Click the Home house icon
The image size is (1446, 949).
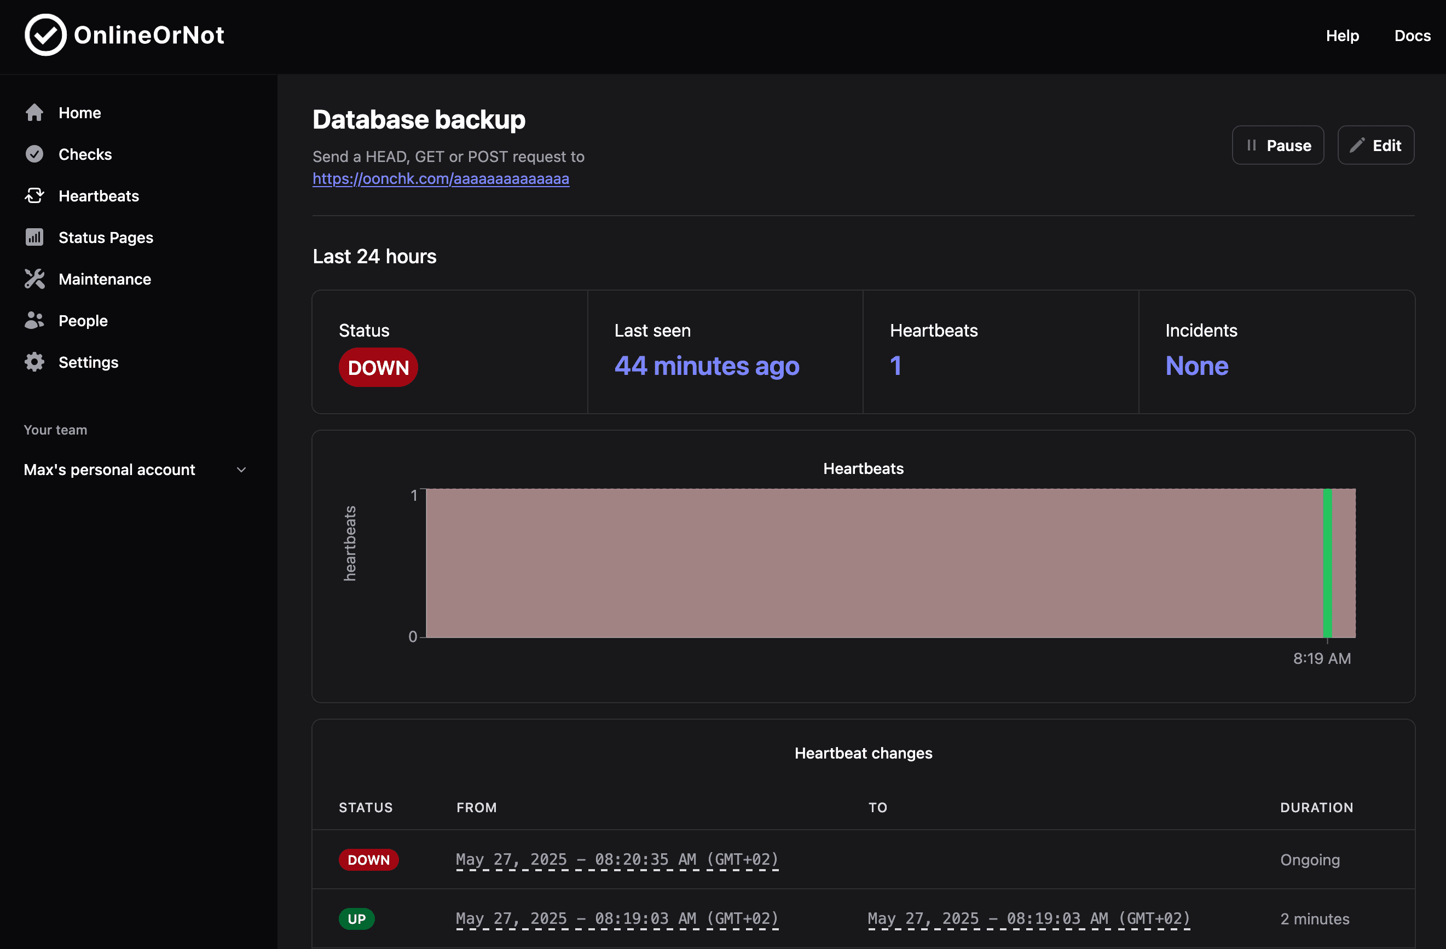point(34,112)
